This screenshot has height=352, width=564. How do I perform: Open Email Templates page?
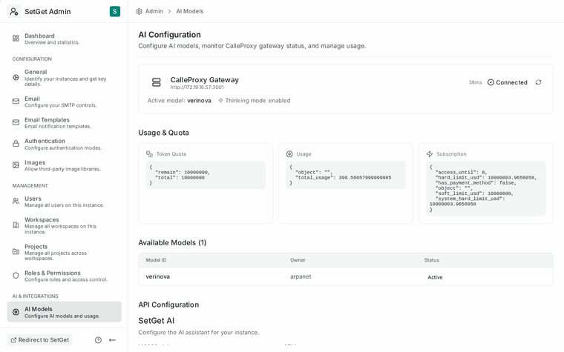coord(64,123)
